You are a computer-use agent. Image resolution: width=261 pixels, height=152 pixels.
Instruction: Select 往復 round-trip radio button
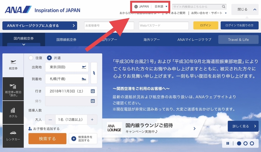tap(31, 58)
